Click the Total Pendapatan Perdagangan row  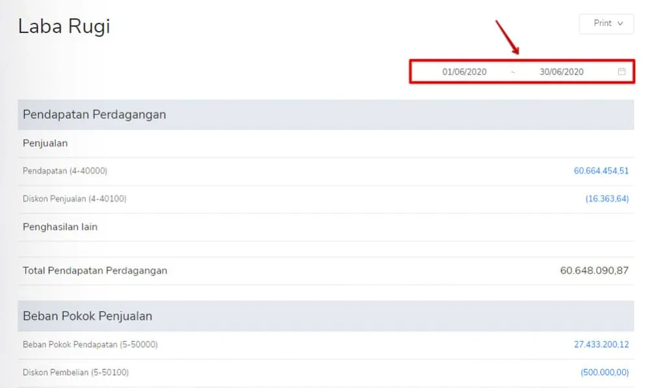94,270
